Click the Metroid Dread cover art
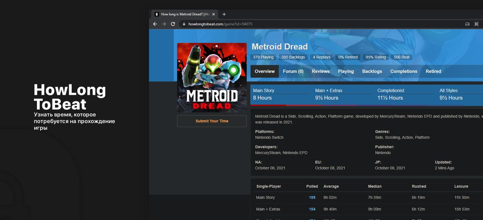Image resolution: width=483 pixels, height=220 pixels. click(212, 77)
